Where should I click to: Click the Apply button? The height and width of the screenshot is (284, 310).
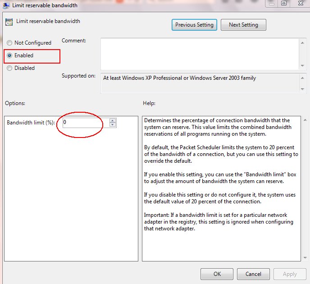coord(290,274)
